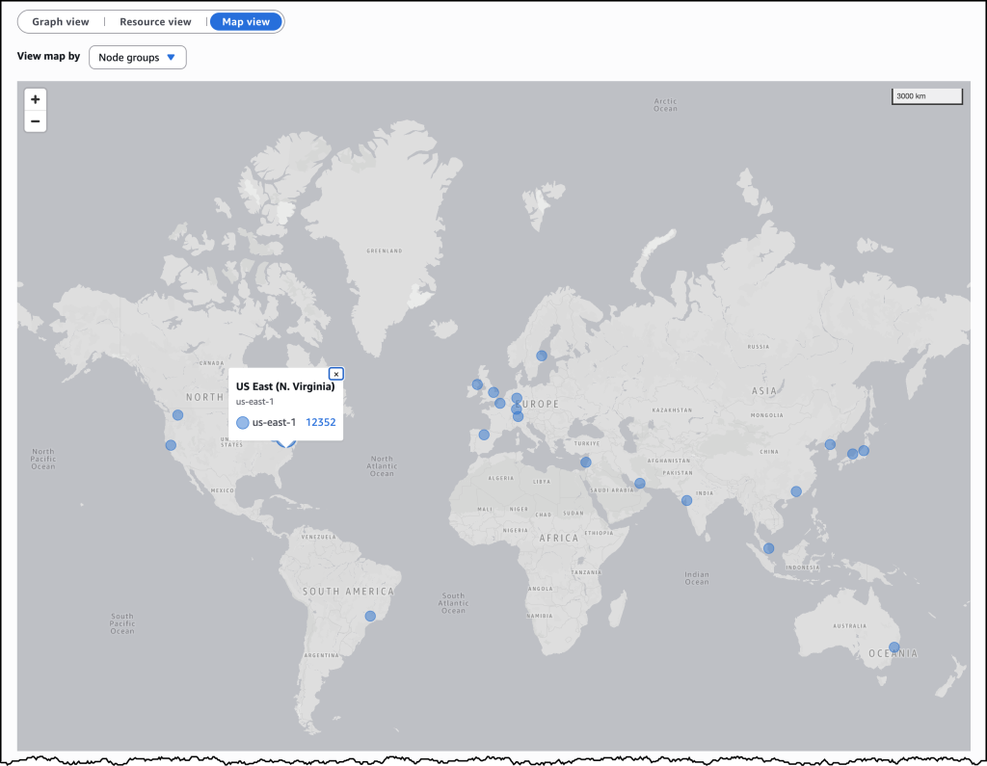Select the São Paulo node marker in Brazil
Image resolution: width=987 pixels, height=766 pixels.
pos(369,615)
